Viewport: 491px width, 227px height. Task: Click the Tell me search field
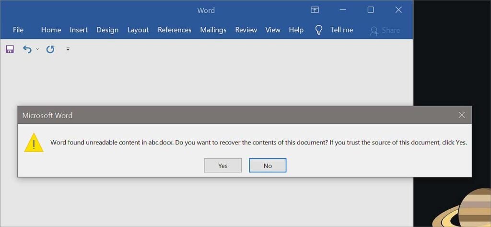(x=341, y=30)
